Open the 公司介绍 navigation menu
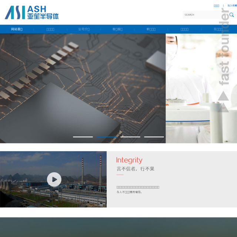The image size is (237, 237). click(x=84, y=29)
